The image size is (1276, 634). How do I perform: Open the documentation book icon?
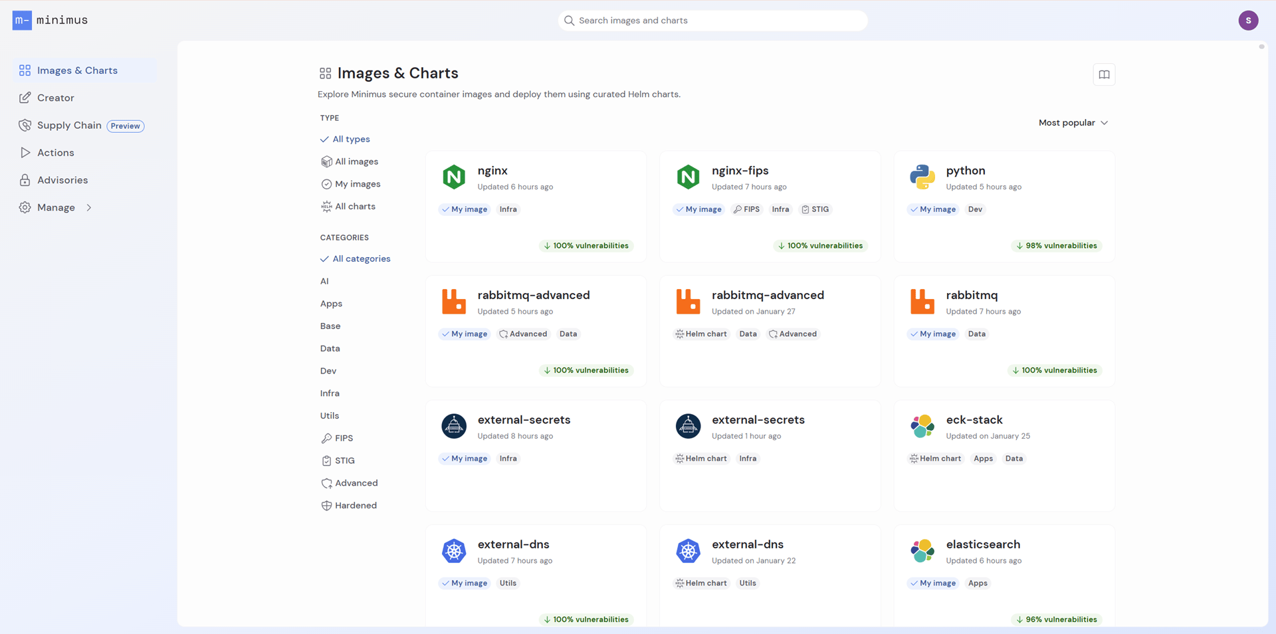tap(1104, 74)
